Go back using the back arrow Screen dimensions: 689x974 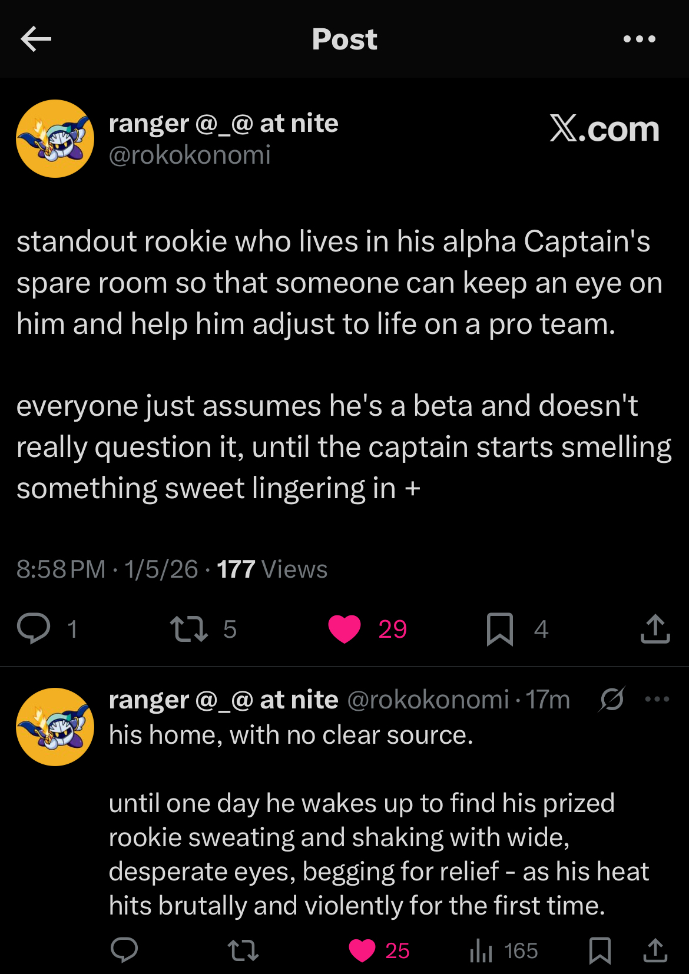[35, 39]
